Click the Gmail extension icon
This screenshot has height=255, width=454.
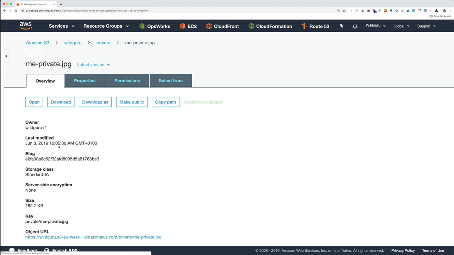point(368,11)
